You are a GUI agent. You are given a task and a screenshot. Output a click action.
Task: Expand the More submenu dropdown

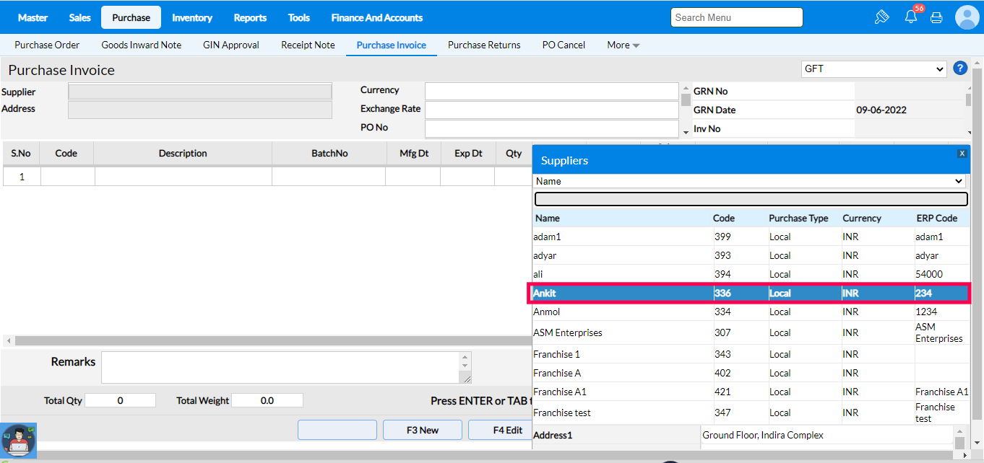click(623, 45)
